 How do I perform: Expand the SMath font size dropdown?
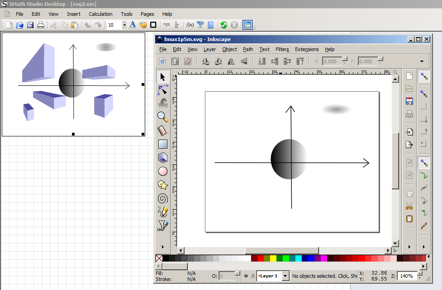(x=124, y=25)
